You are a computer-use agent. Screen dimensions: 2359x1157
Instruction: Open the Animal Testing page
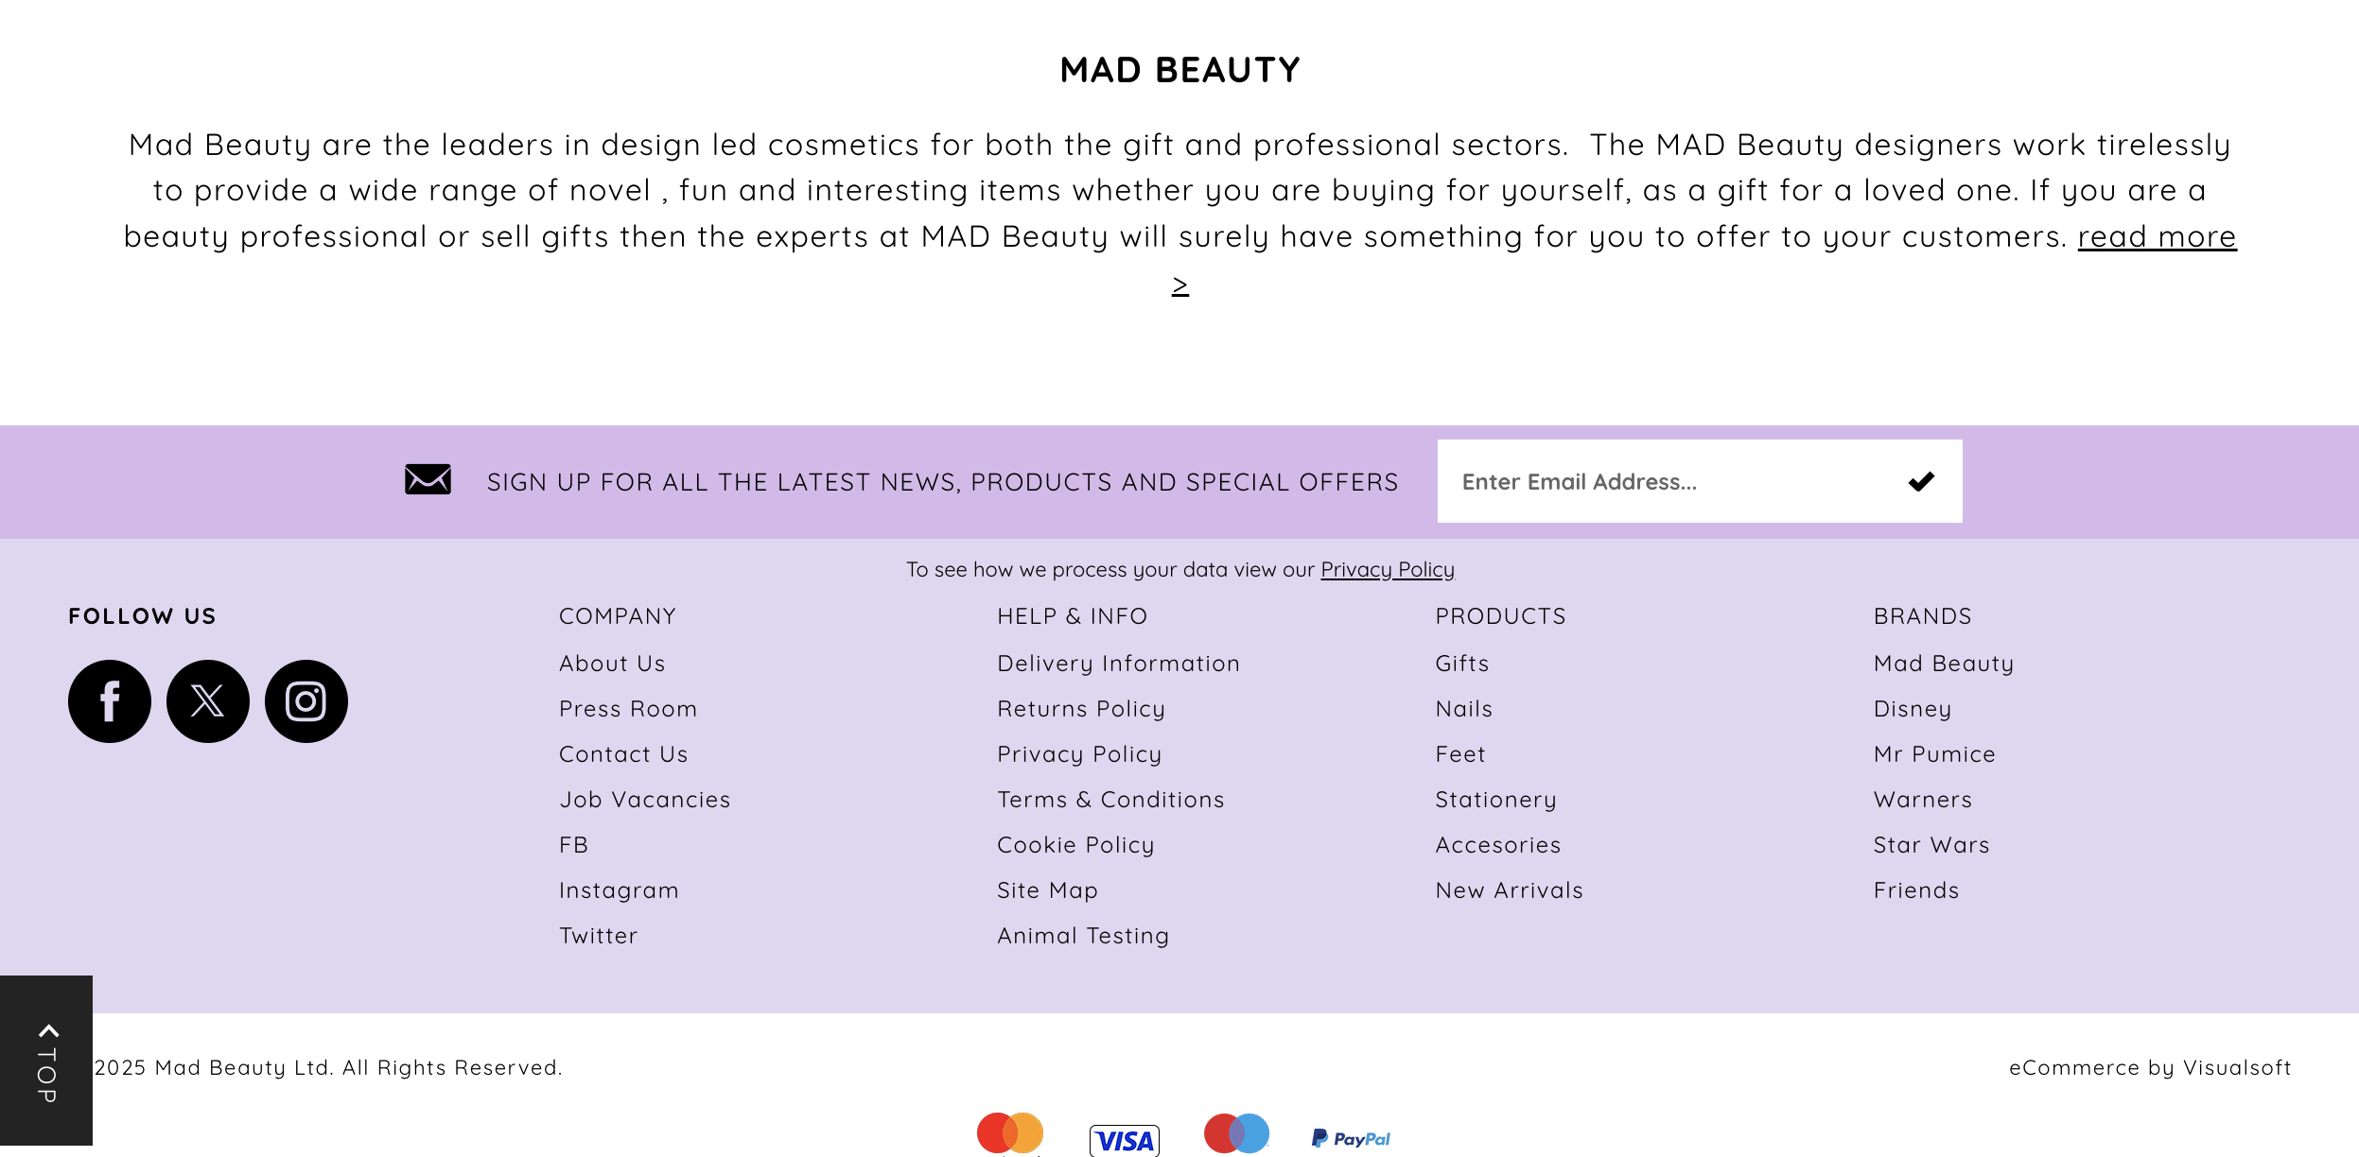coord(1083,936)
